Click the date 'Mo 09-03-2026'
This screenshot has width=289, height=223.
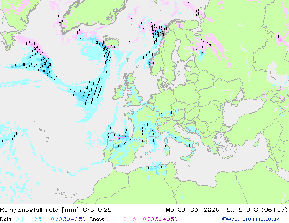192,210
